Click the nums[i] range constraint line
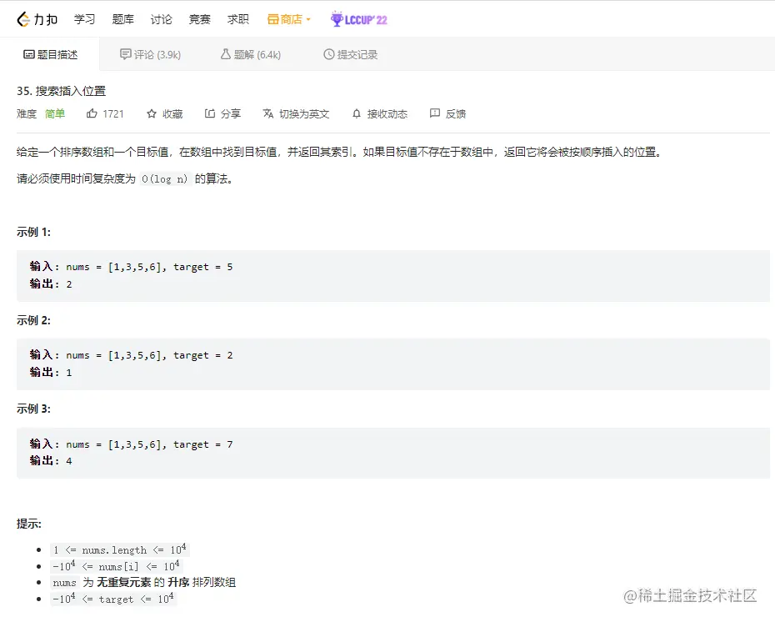The width and height of the screenshot is (775, 622). [x=116, y=565]
